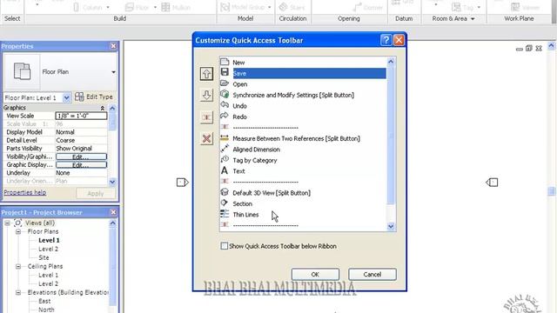
Task: Click the Floor Plan type thumbnail
Action: pyautogui.click(x=22, y=71)
